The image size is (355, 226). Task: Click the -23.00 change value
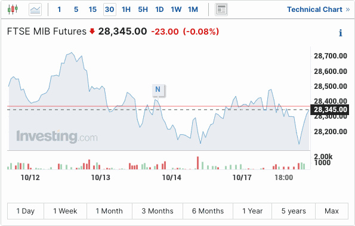click(x=165, y=32)
